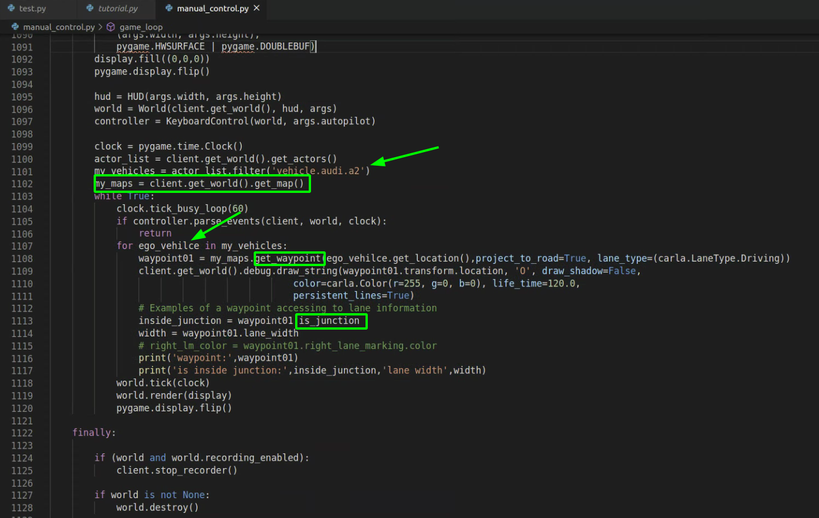Click line number 1102 in the gutter
819x518 pixels.
pos(22,184)
